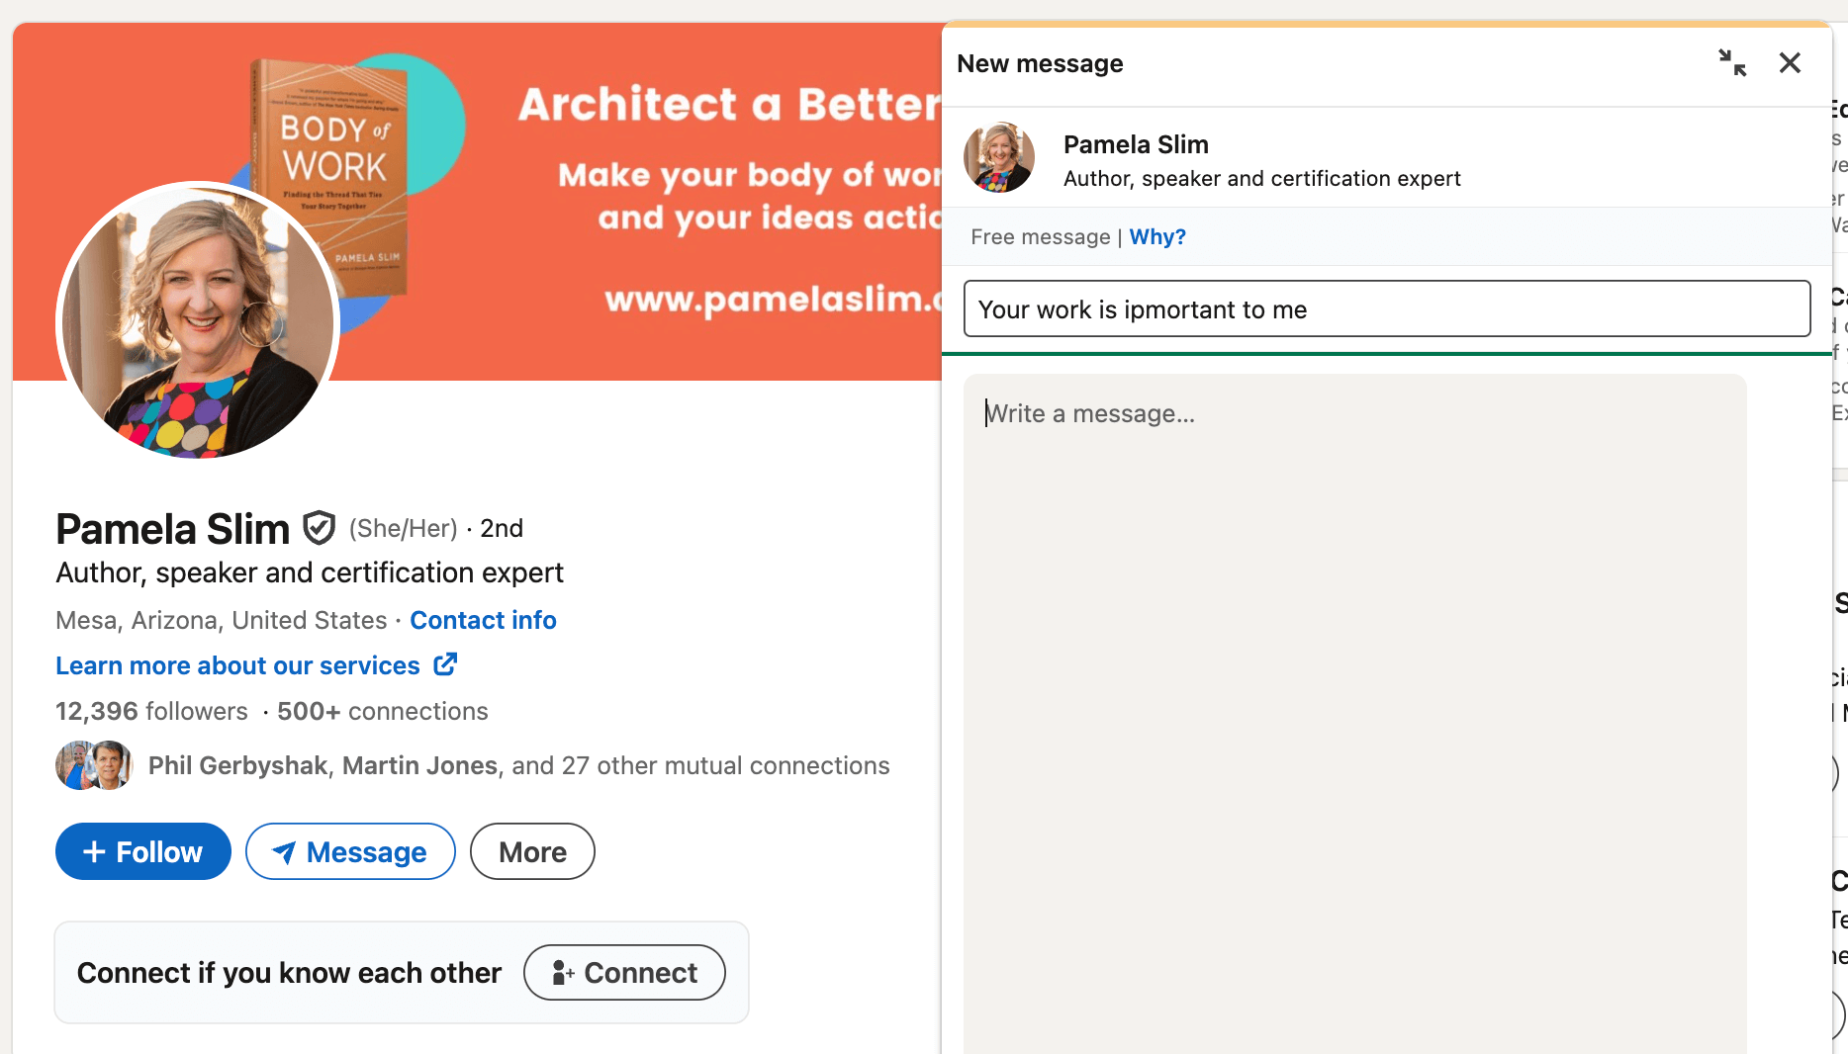Image resolution: width=1848 pixels, height=1054 pixels.
Task: Open Learn more about our services link
Action: [x=237, y=665]
